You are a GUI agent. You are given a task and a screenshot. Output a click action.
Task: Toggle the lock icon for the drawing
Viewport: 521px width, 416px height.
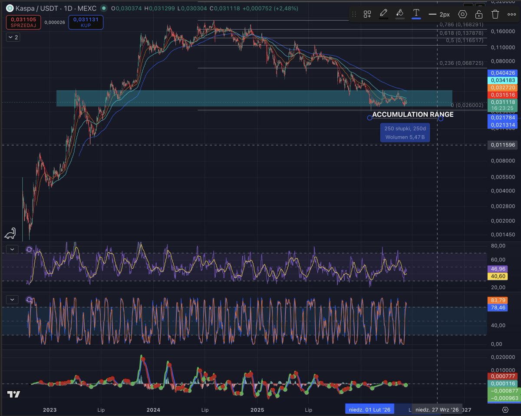coord(479,14)
